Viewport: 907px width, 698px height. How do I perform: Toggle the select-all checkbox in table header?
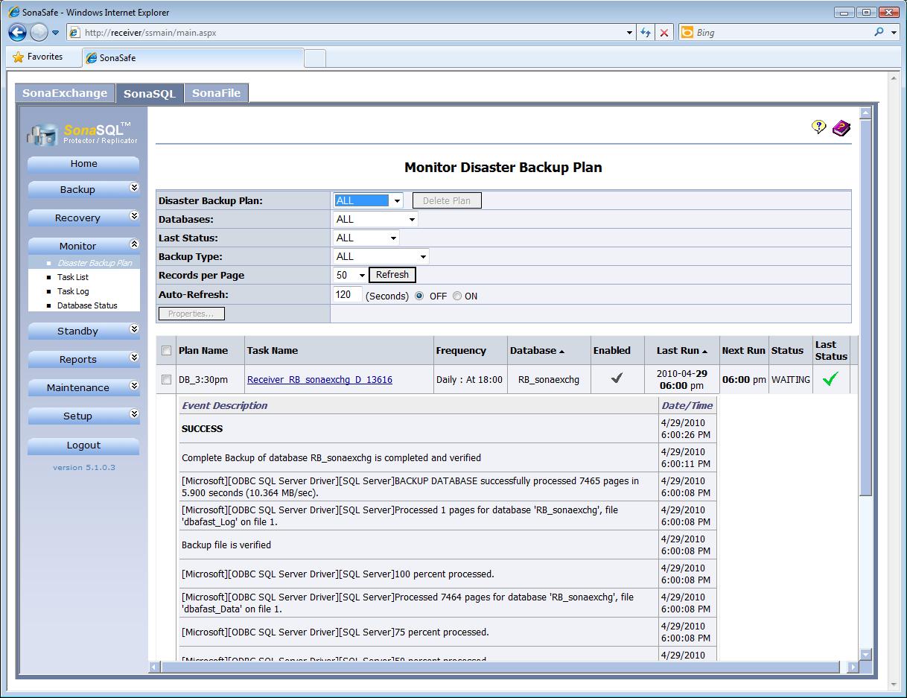point(167,351)
